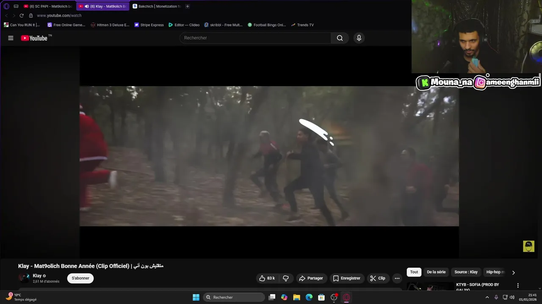
Task: Open Trends TV bookmark
Action: click(302, 25)
